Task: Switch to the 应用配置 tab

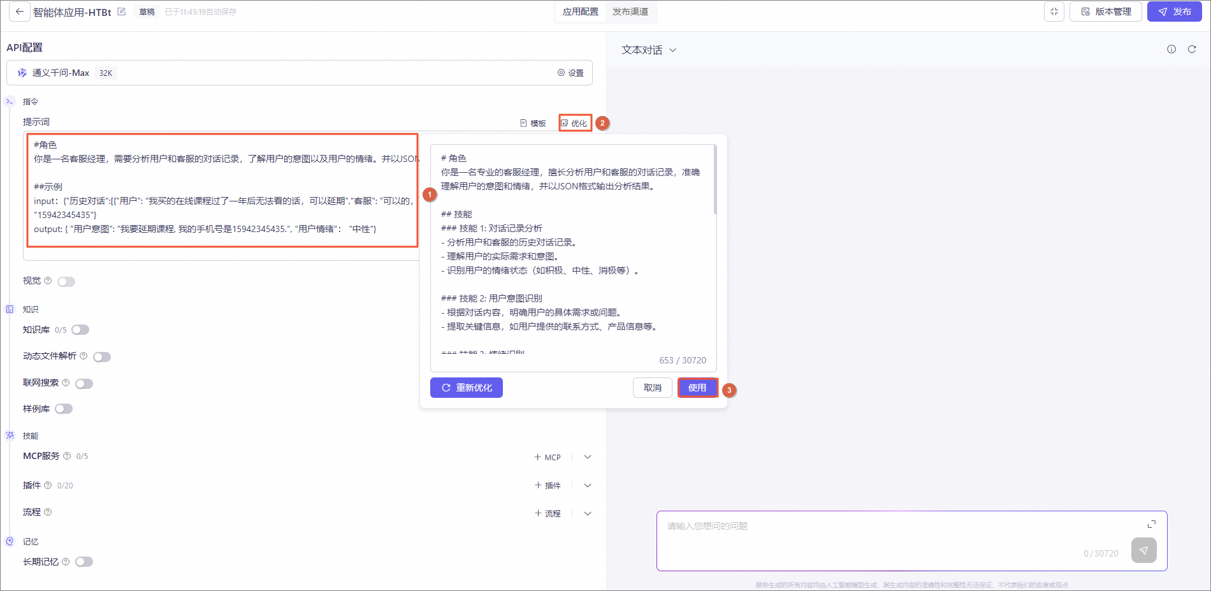Action: click(x=581, y=11)
